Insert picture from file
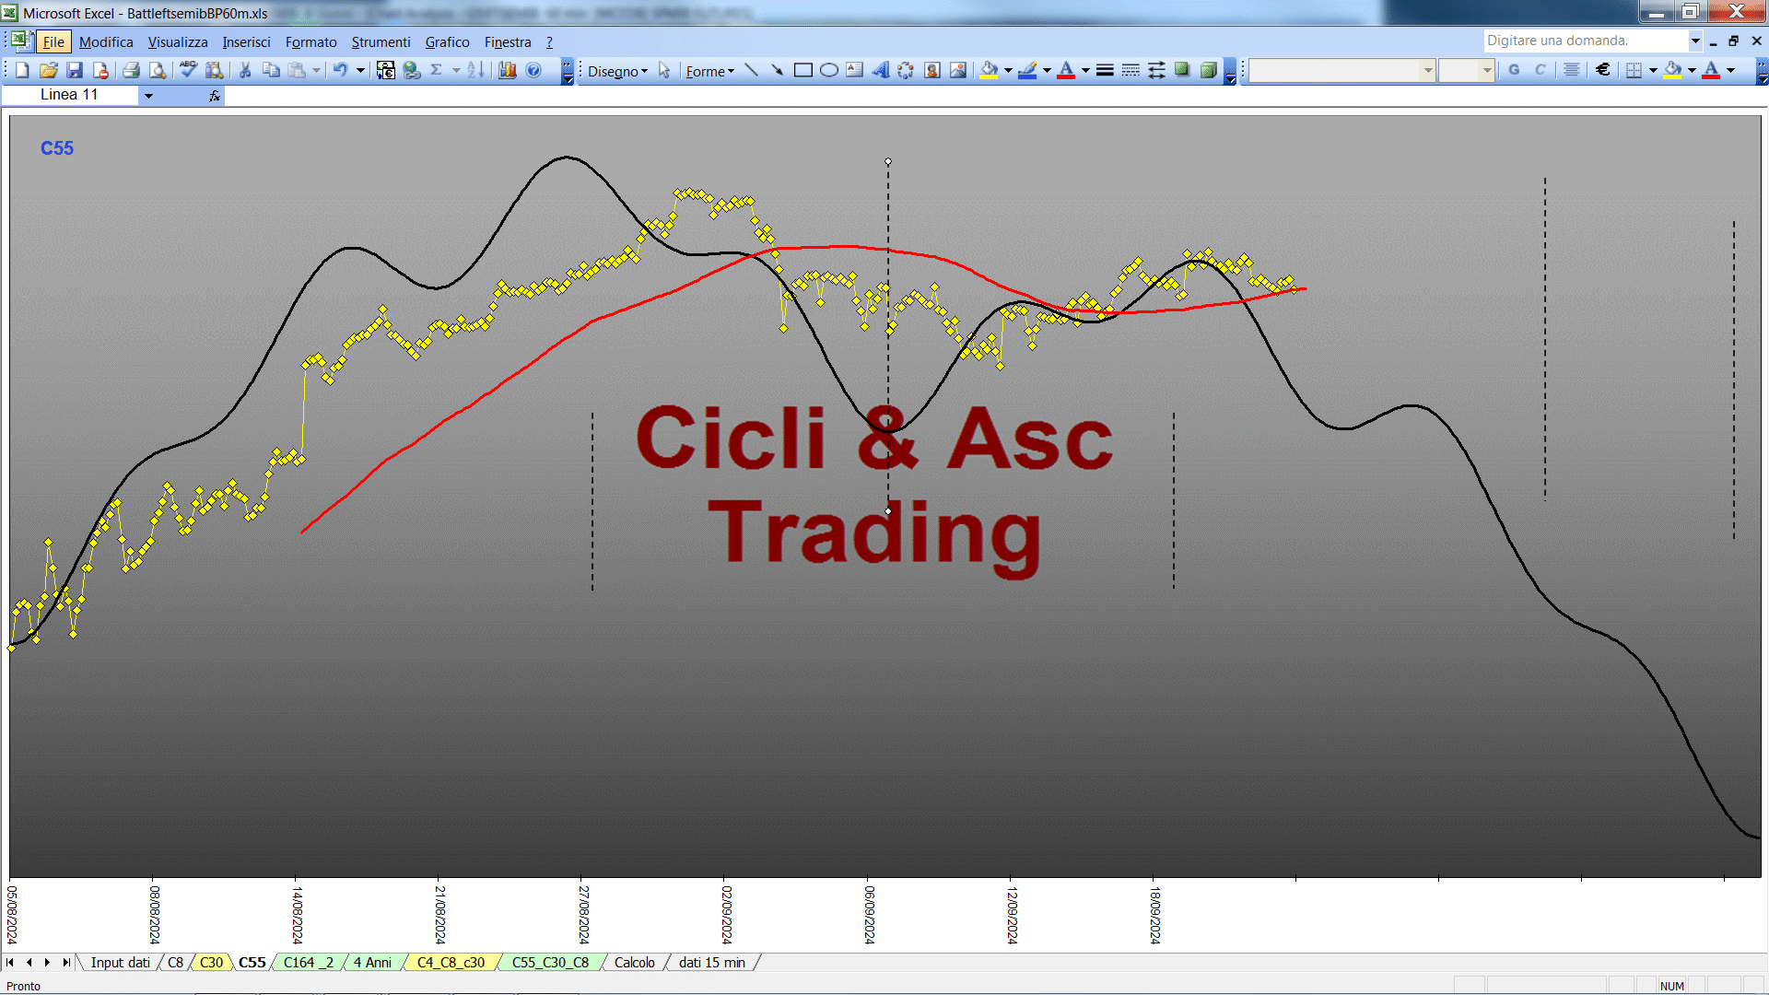The width and height of the screenshot is (1769, 995). [958, 70]
